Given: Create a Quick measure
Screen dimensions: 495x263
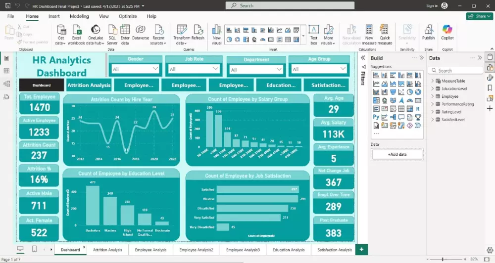Looking at the screenshot, I should pos(385,35).
